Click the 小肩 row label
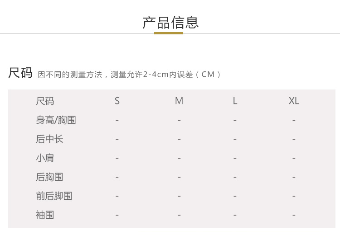340x235 pixels. (x=45, y=158)
